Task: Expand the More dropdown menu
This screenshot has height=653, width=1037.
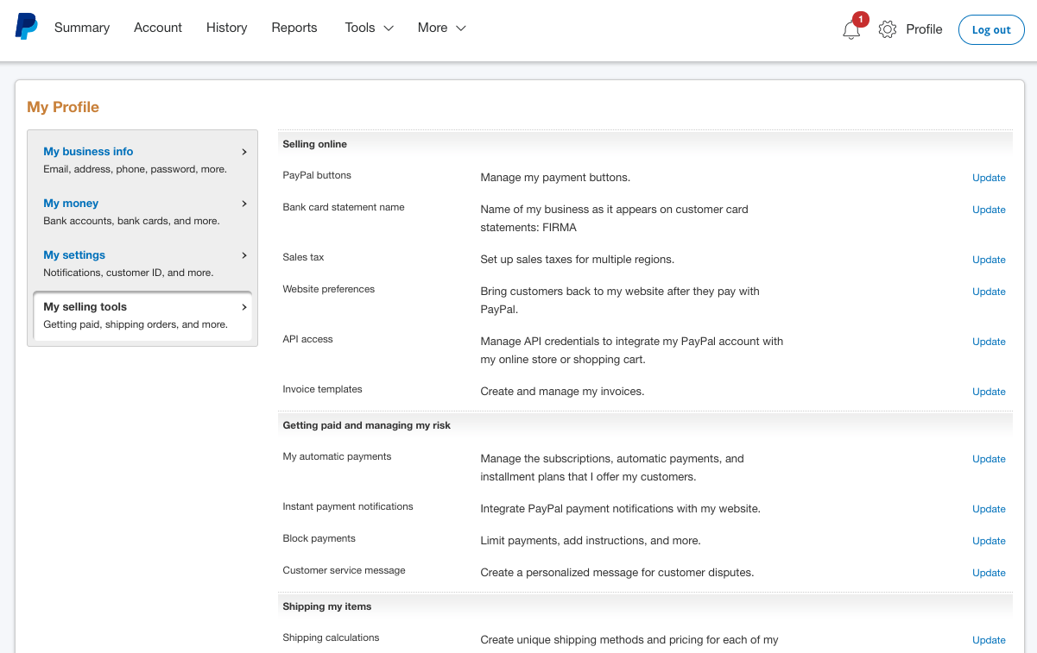Action: [x=441, y=28]
